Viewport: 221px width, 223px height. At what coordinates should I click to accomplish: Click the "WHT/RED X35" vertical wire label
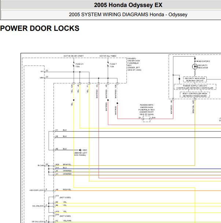coord(115,91)
